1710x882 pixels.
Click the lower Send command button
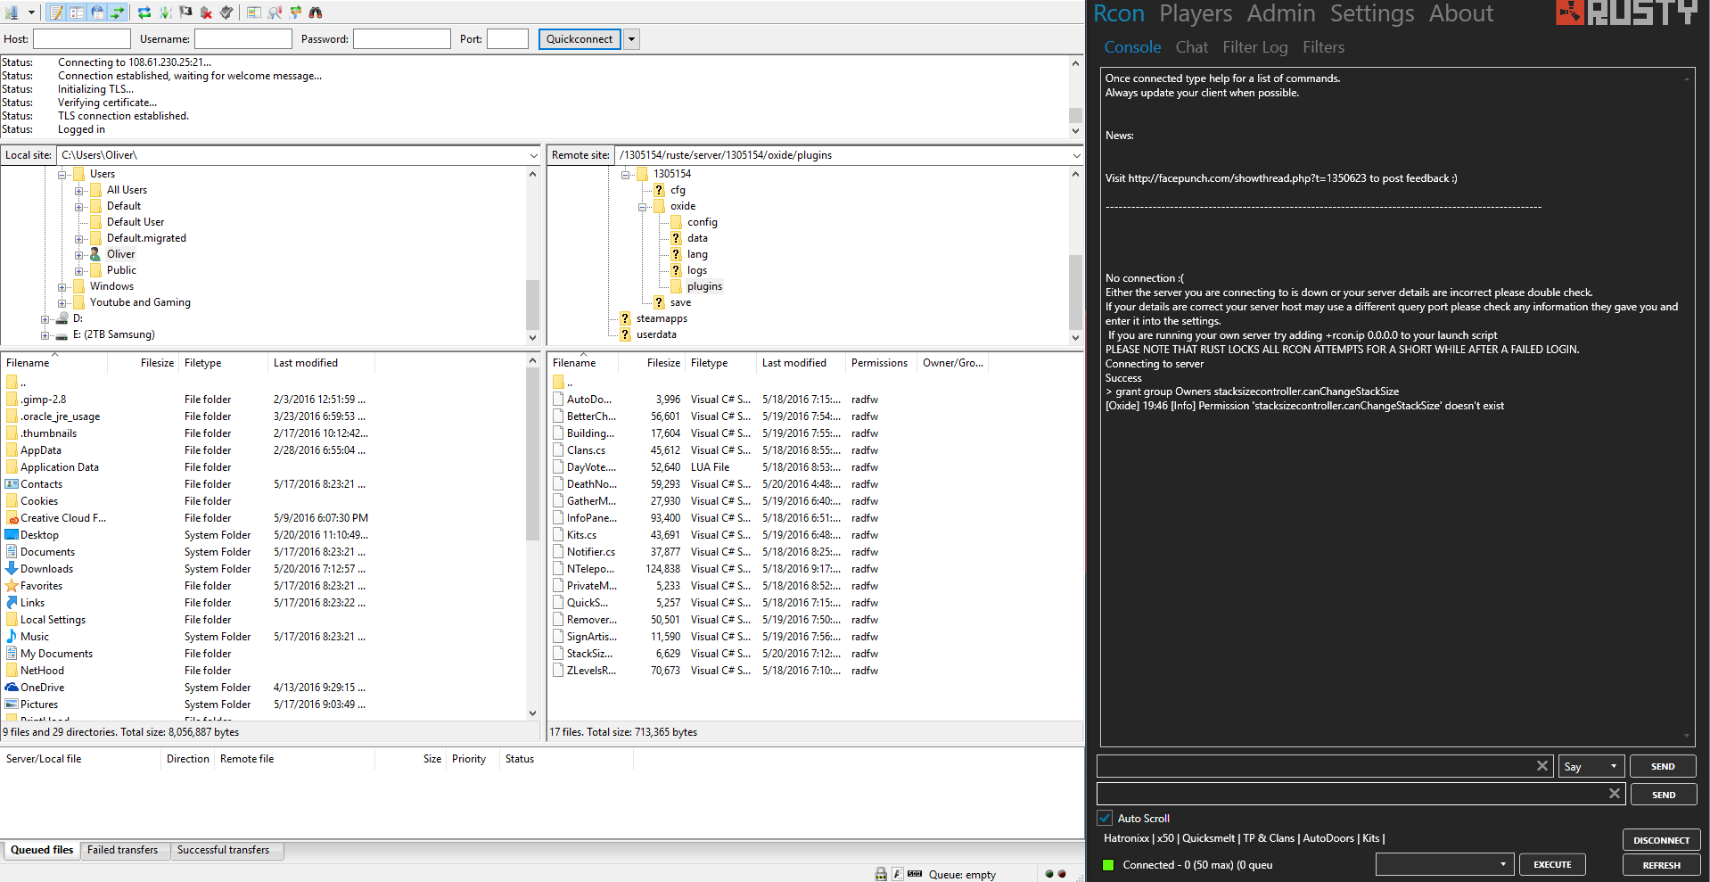click(x=1664, y=795)
